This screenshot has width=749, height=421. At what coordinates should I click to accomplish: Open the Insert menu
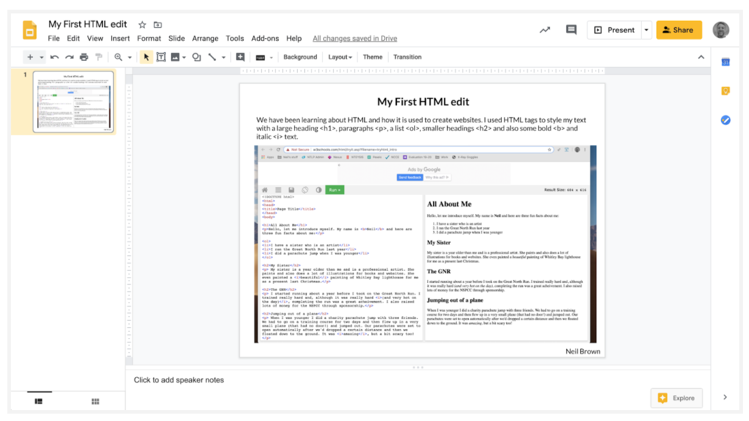pyautogui.click(x=120, y=38)
